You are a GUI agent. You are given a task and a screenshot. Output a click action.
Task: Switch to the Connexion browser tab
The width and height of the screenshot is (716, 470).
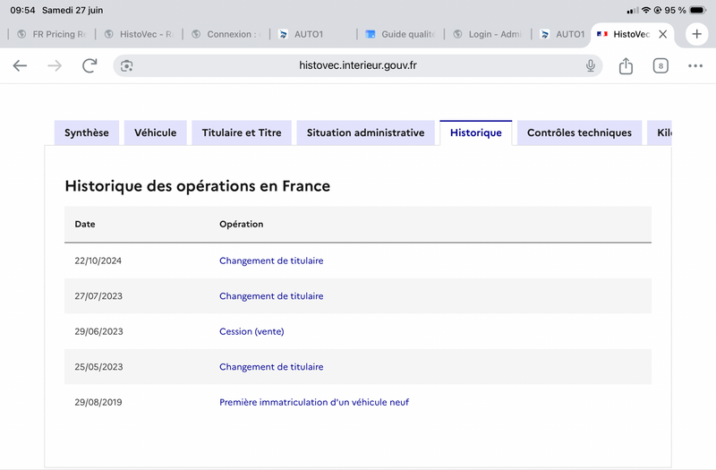pyautogui.click(x=226, y=34)
